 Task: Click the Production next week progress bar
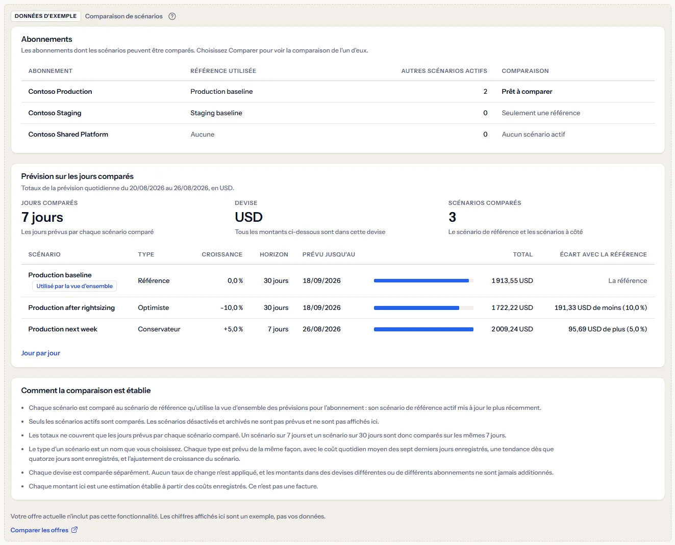423,329
